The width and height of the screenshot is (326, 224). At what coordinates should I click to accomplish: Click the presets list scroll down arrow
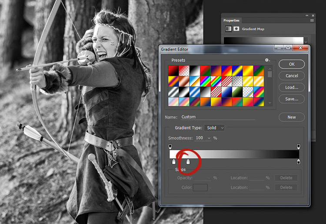(x=270, y=103)
